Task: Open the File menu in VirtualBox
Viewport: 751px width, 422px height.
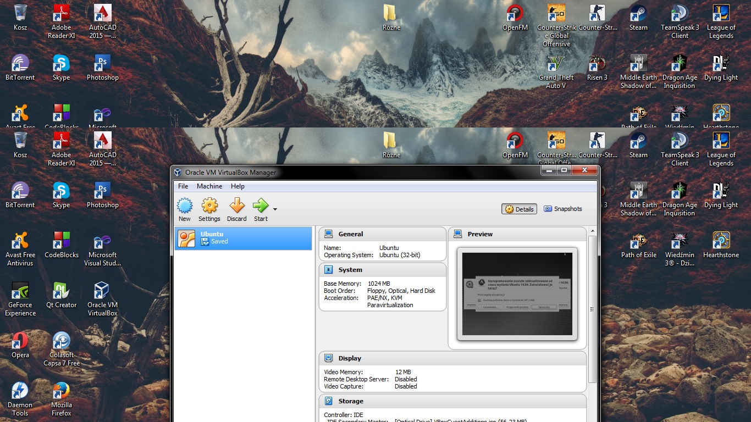Action: click(x=183, y=186)
